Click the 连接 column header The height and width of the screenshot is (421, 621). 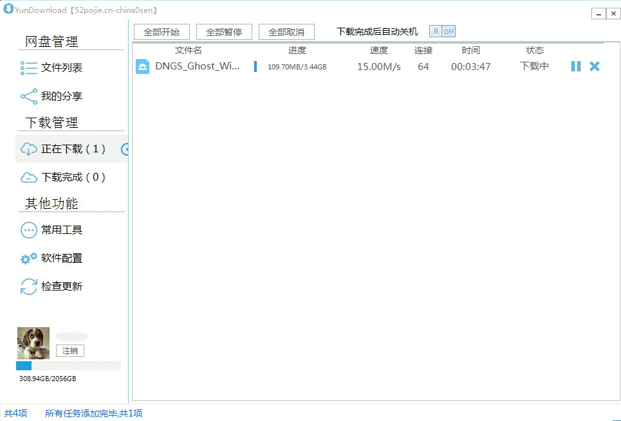(423, 50)
